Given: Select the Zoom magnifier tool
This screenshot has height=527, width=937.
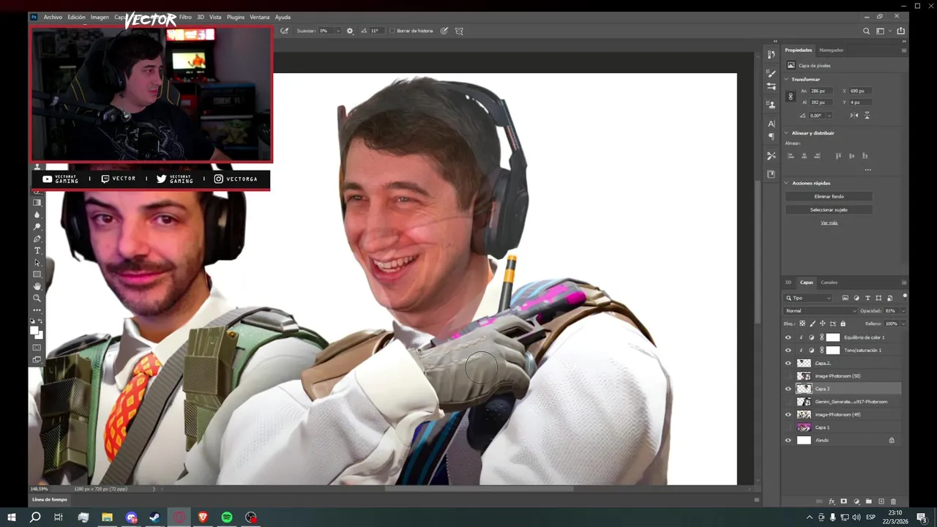Looking at the screenshot, I should coord(37,298).
